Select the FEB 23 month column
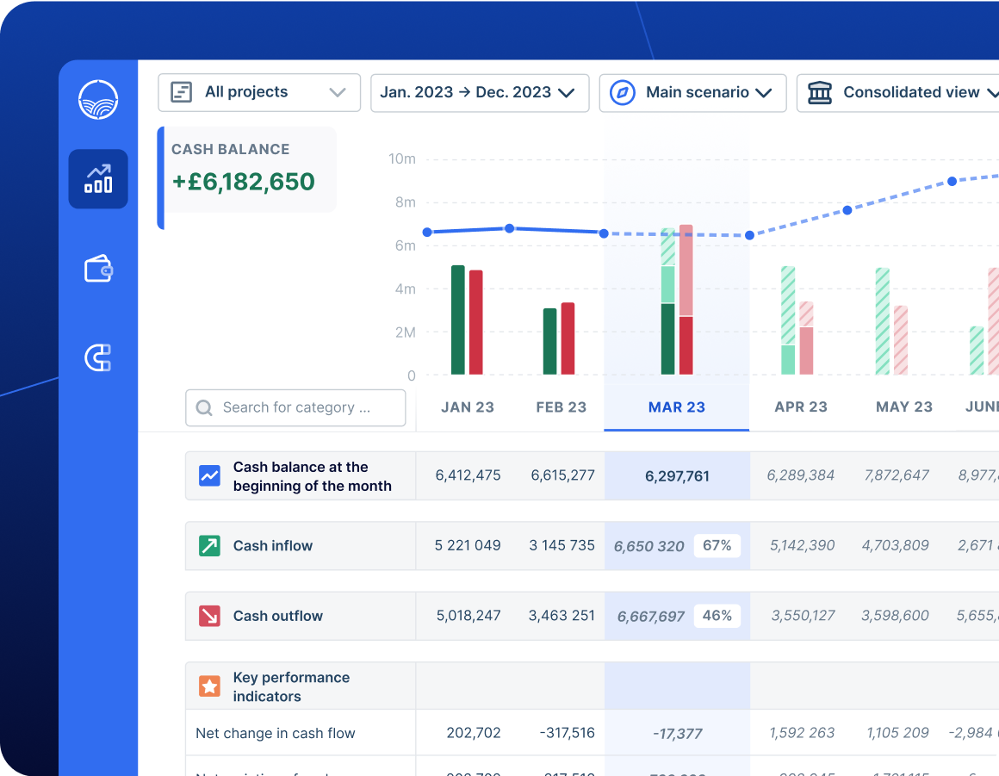 point(561,407)
